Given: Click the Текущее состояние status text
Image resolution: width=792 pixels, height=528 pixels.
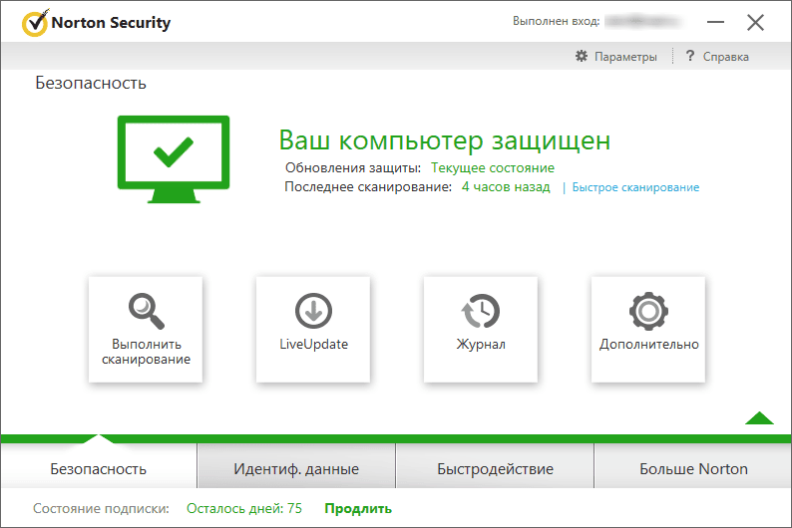Looking at the screenshot, I should click(x=493, y=167).
